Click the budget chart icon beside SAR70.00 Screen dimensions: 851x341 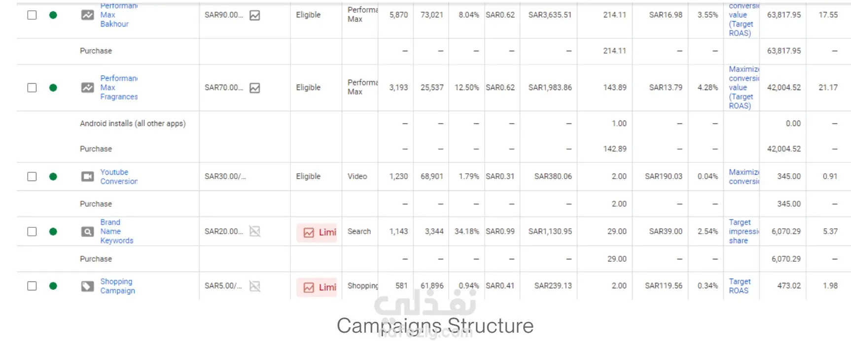255,88
